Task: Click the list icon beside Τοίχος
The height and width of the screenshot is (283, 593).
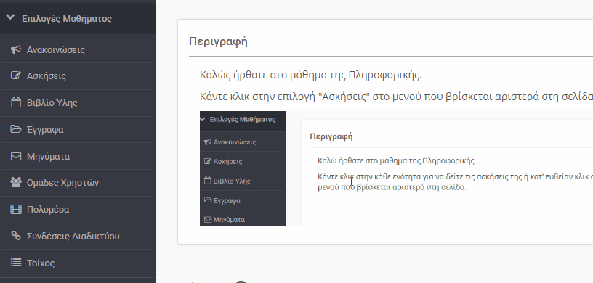Action: pos(15,263)
